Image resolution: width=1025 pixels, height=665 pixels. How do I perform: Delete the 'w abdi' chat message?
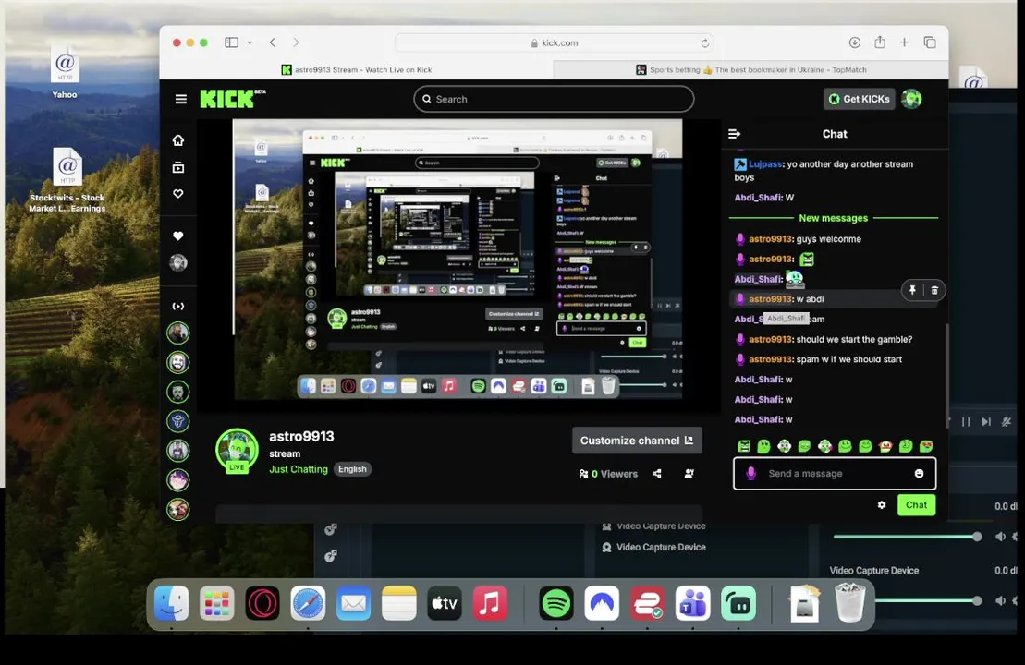[x=934, y=290]
